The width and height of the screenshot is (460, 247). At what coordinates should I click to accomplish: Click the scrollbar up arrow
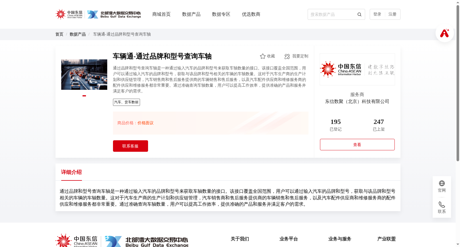pyautogui.click(x=458, y=2)
